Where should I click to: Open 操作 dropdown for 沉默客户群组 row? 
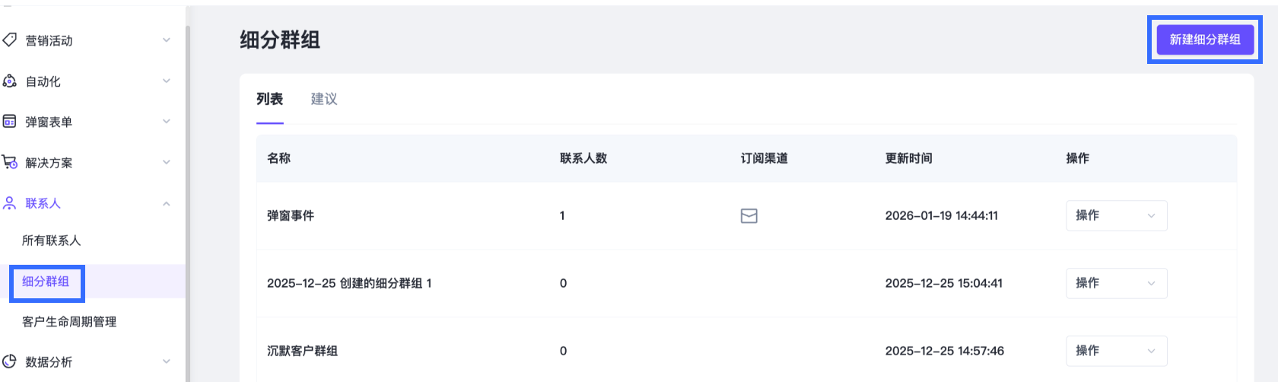click(x=1116, y=351)
